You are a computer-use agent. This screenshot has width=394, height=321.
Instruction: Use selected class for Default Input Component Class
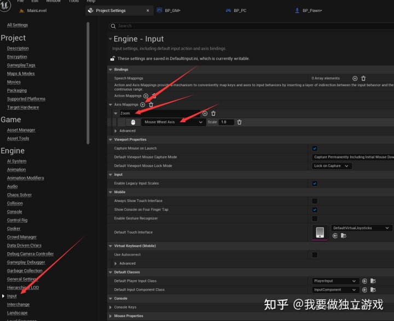[x=364, y=290]
